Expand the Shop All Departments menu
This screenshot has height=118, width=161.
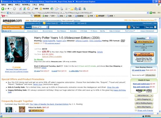point(13,27)
